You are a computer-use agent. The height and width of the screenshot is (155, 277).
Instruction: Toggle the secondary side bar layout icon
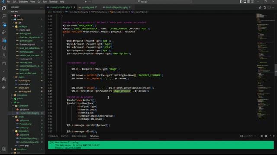click(248, 2)
